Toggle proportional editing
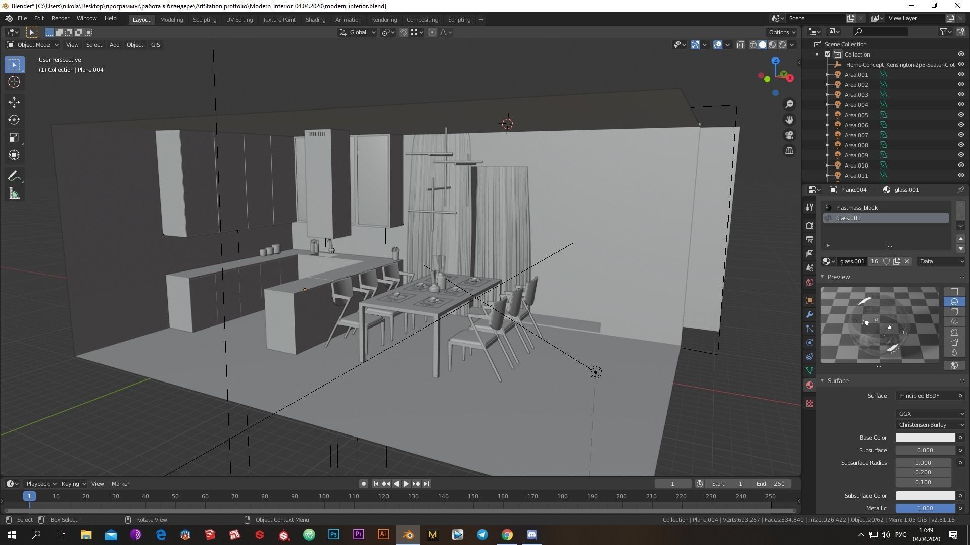 pos(432,32)
